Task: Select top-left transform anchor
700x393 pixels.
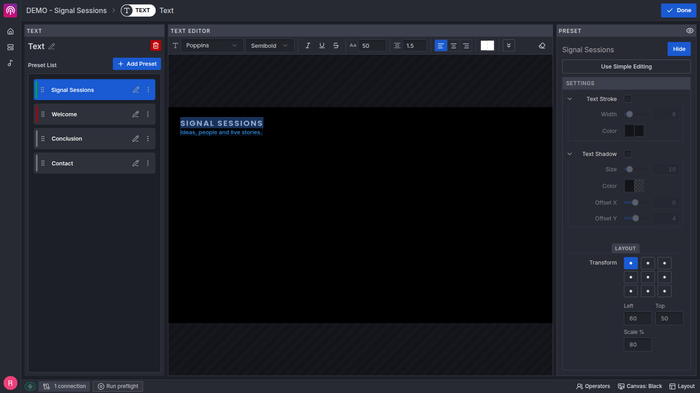Action: [x=631, y=263]
